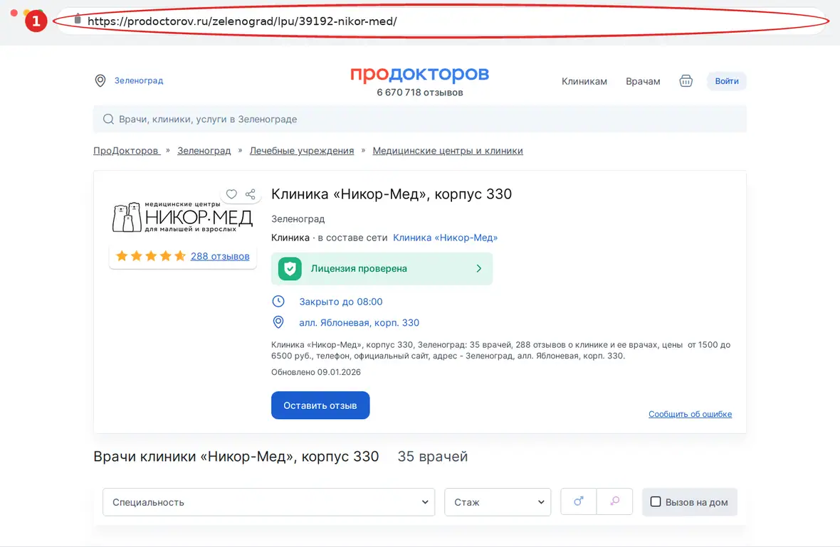Click the Зеленоград city selector link

(139, 80)
